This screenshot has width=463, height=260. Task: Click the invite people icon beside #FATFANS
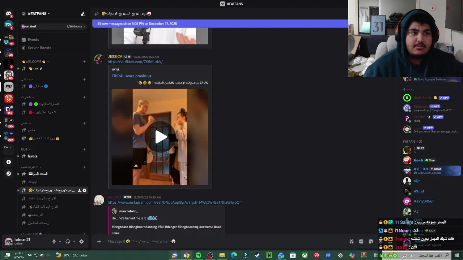83,14
